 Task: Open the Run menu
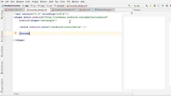point(57,2)
